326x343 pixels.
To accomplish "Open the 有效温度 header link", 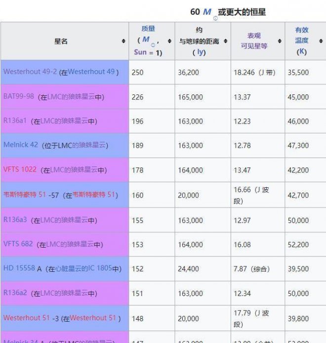I will [302, 35].
